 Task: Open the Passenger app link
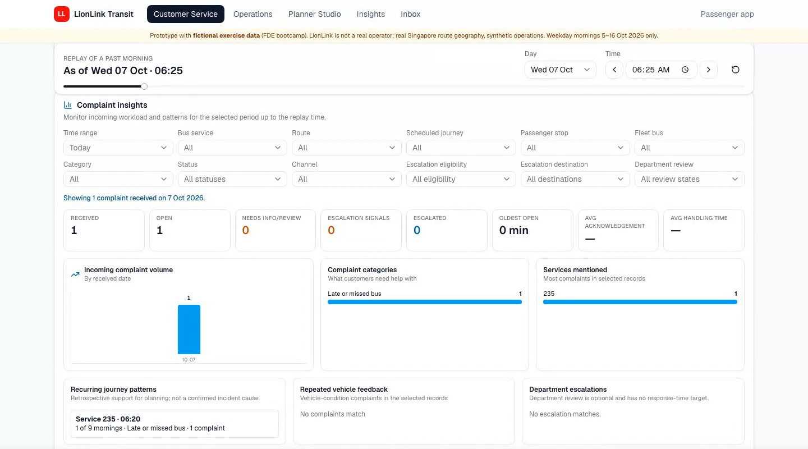tap(727, 14)
